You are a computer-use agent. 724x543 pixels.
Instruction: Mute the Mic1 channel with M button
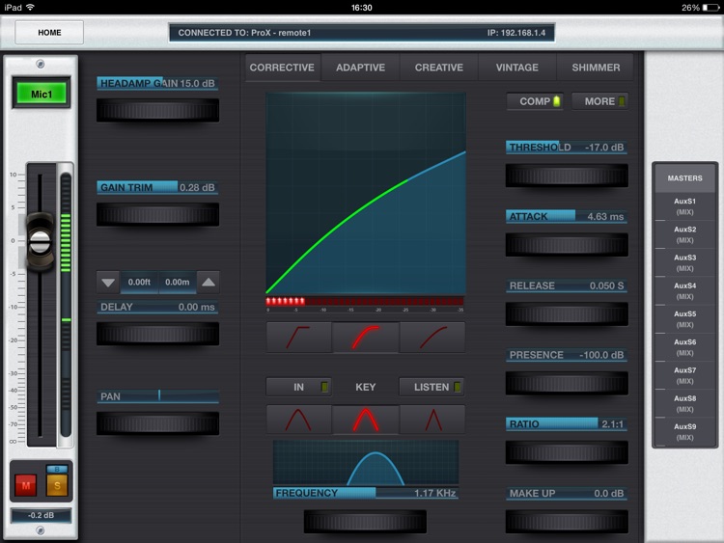click(x=25, y=485)
